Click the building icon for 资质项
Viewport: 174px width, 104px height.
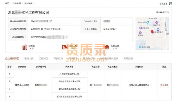(24, 47)
